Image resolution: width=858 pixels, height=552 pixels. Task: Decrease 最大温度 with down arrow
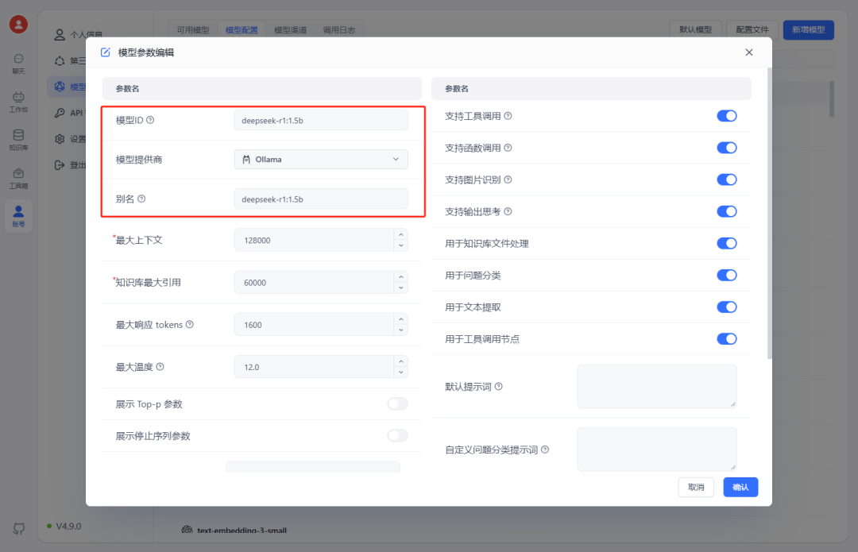(401, 373)
